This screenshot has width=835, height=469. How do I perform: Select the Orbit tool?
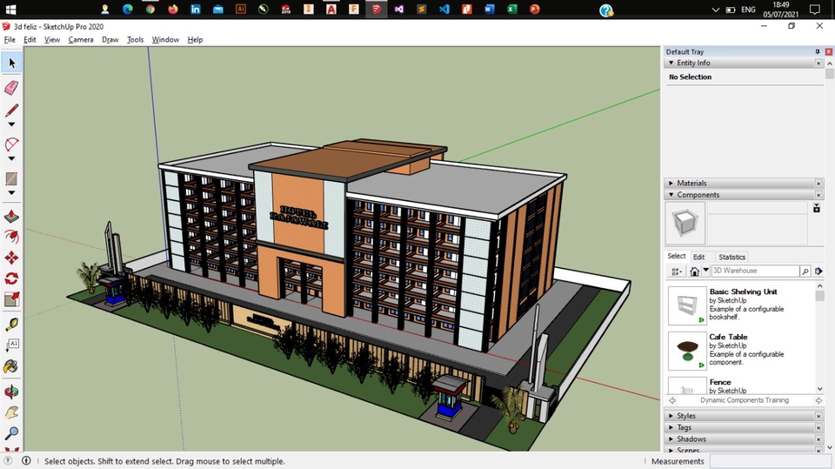click(x=11, y=392)
